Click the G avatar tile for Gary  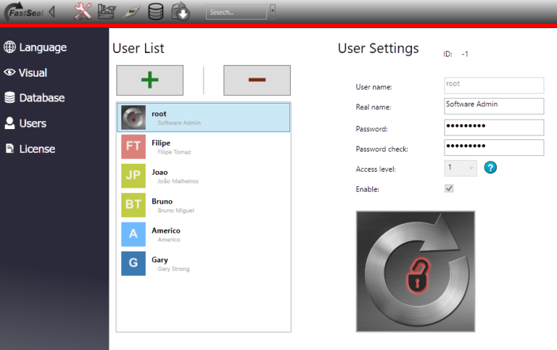click(133, 263)
